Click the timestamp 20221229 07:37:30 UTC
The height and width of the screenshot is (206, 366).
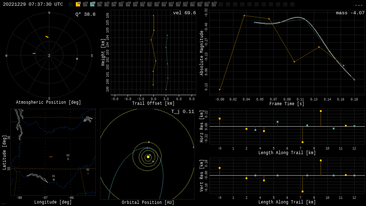[x=33, y=4]
